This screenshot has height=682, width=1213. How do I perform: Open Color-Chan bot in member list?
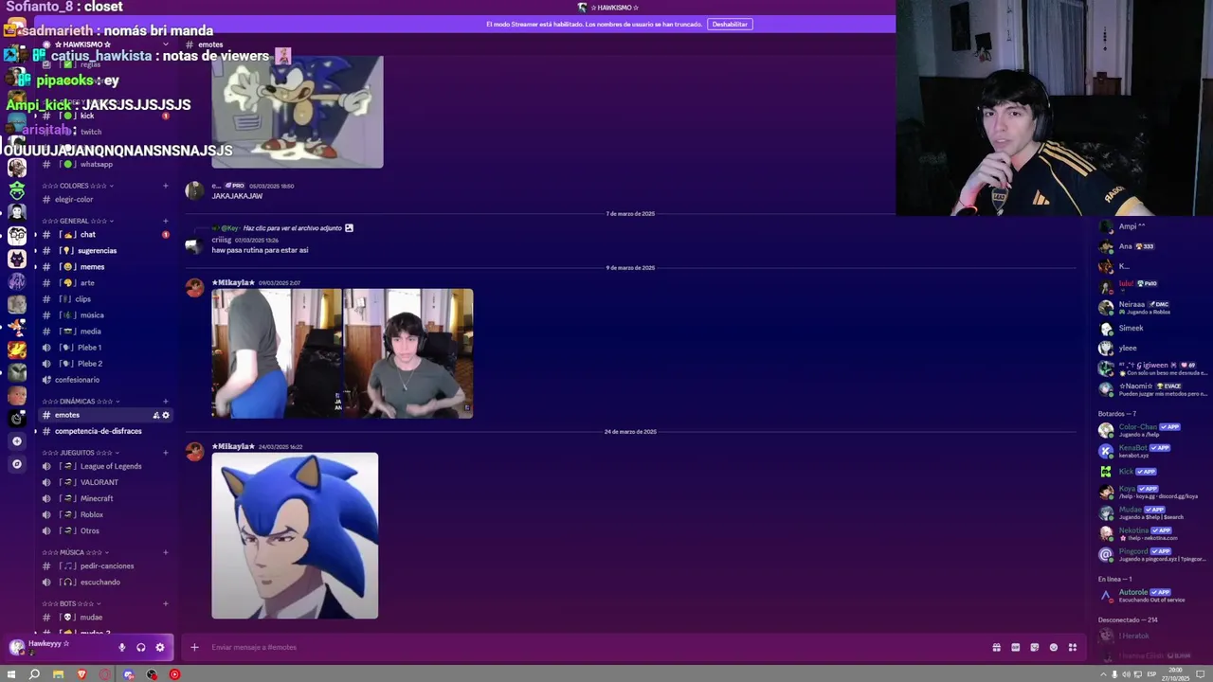1152,430
